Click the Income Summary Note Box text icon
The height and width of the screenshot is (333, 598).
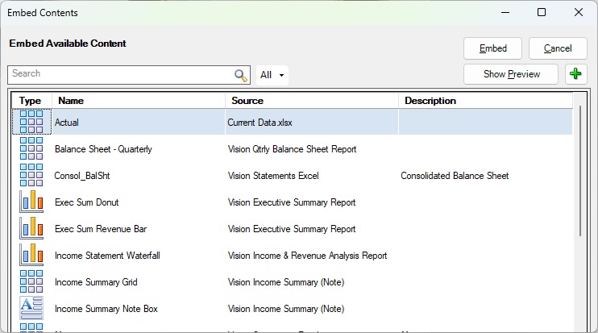point(31,309)
